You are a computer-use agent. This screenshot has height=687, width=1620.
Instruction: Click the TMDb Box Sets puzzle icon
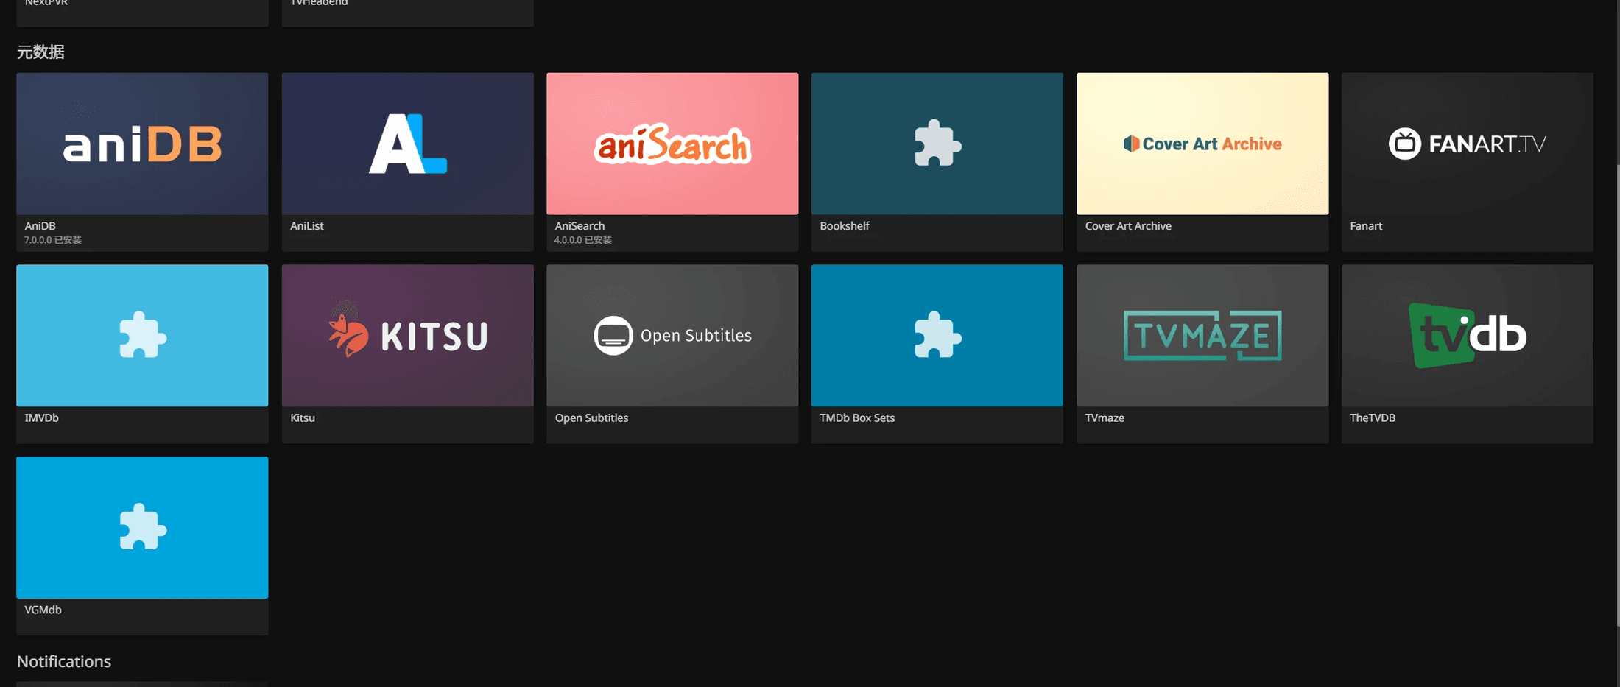click(937, 335)
